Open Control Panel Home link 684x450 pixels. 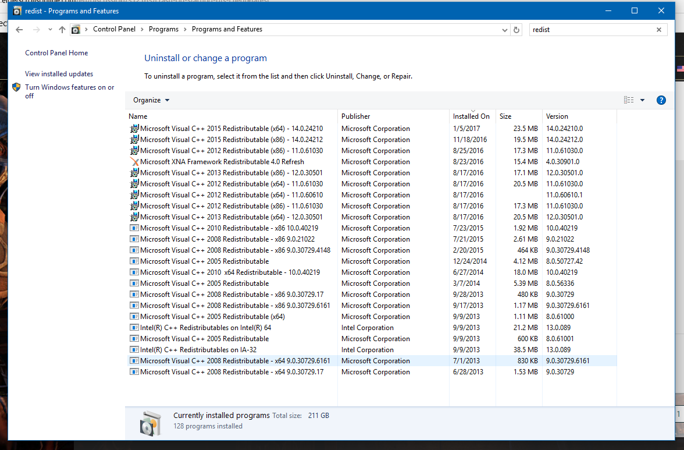click(56, 53)
